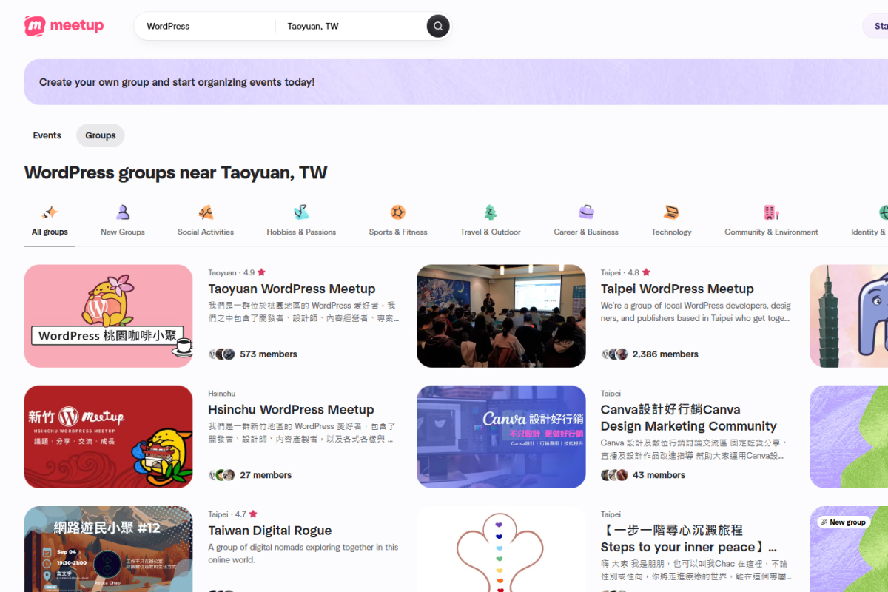Select the Technology laptop icon
The image size is (888, 592).
coord(671,212)
